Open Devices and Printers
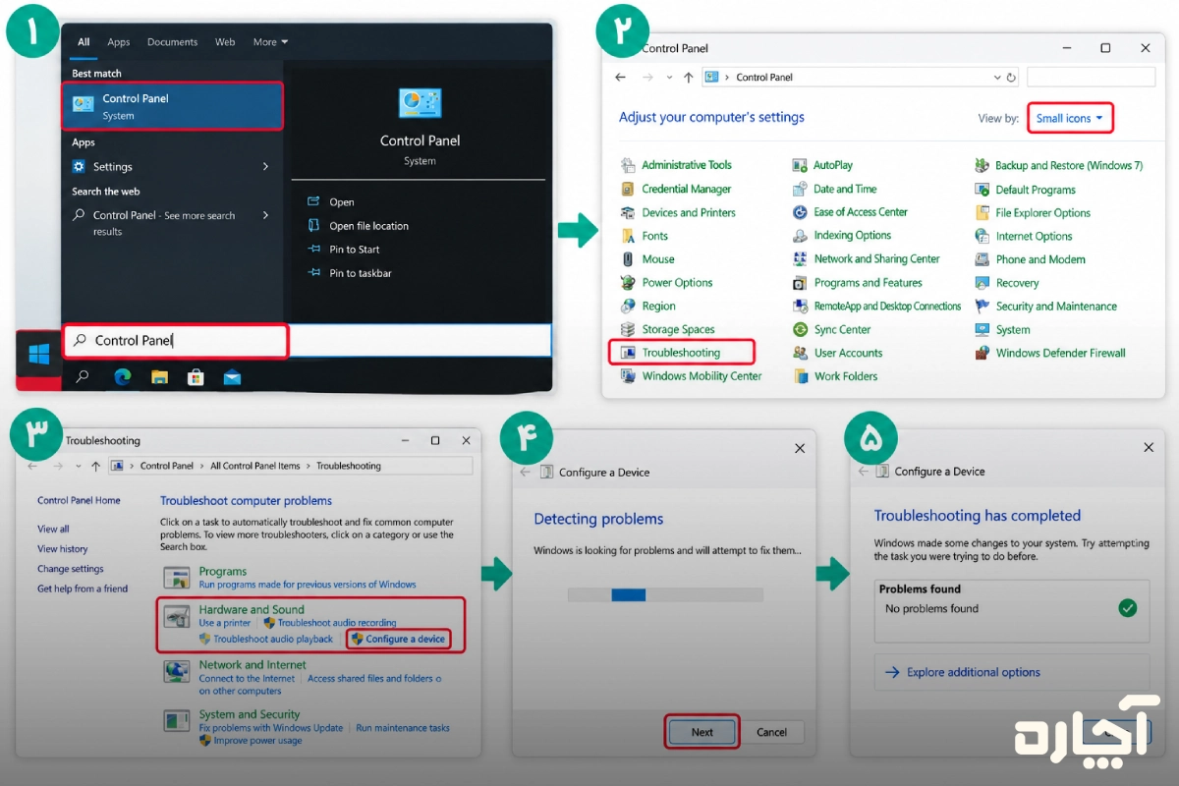 coord(689,212)
